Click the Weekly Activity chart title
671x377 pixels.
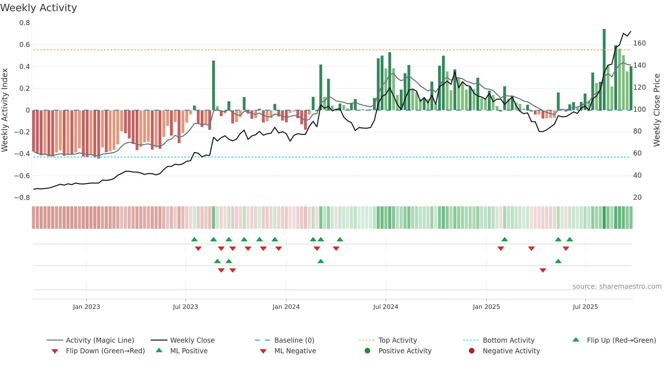coord(39,8)
